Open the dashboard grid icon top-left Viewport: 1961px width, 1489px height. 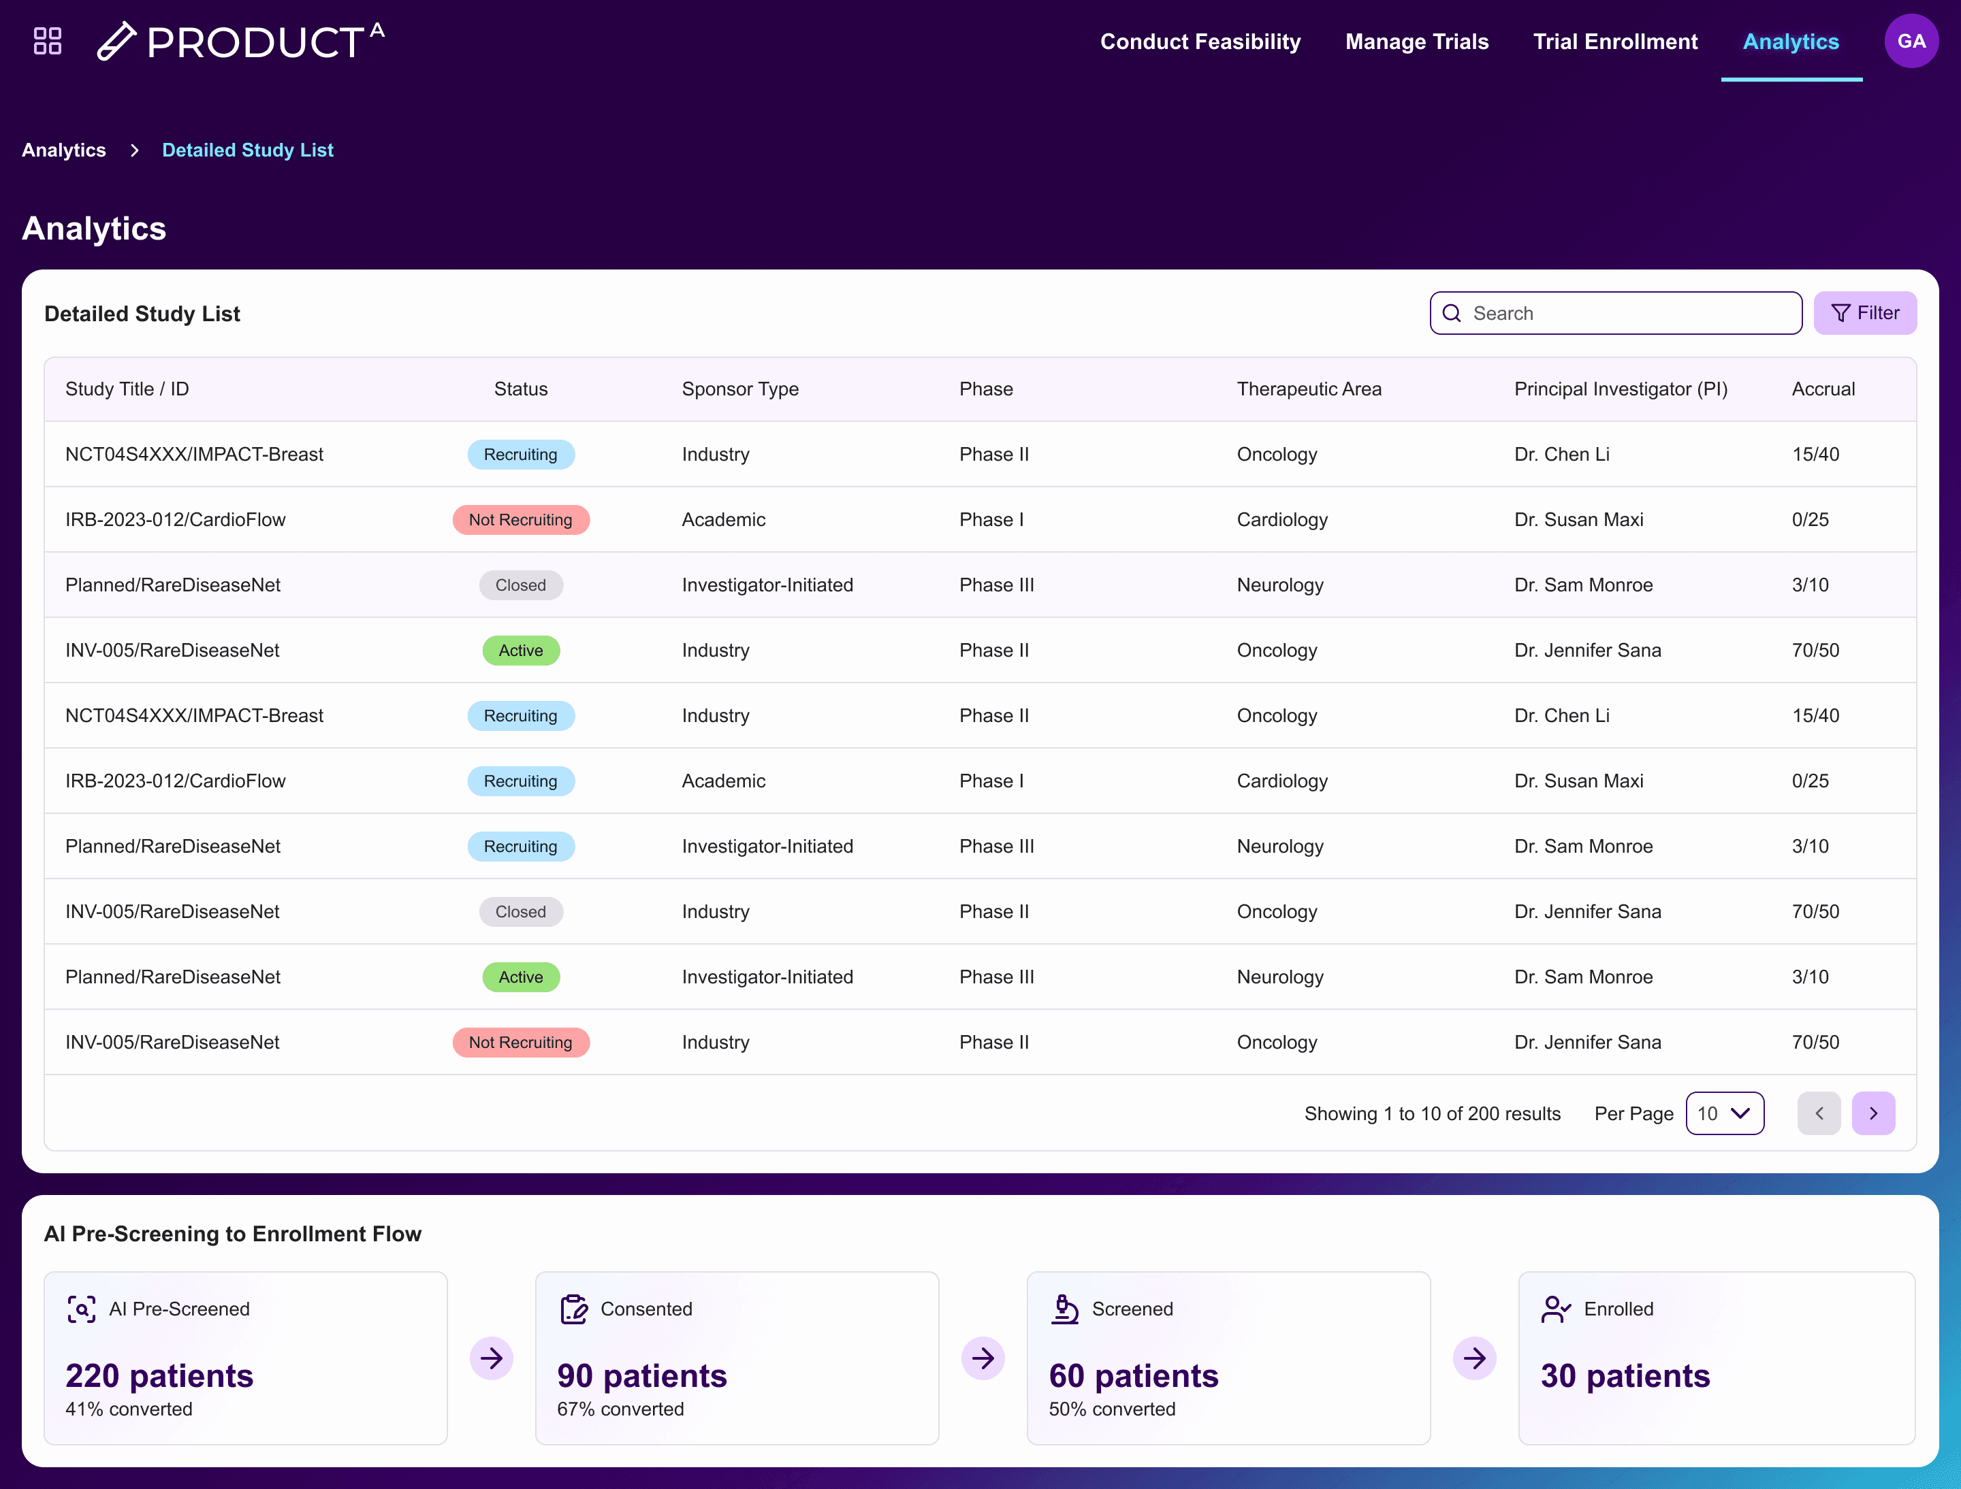47,41
